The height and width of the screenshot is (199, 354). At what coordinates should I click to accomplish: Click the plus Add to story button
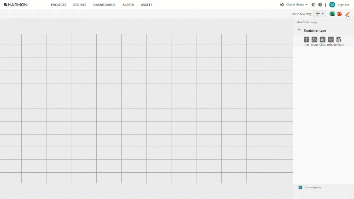pyautogui.click(x=318, y=14)
